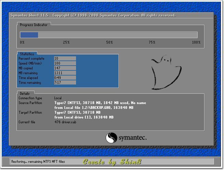Select the MB remaining value 1311
This screenshot has width=224, height=170.
(65, 73)
